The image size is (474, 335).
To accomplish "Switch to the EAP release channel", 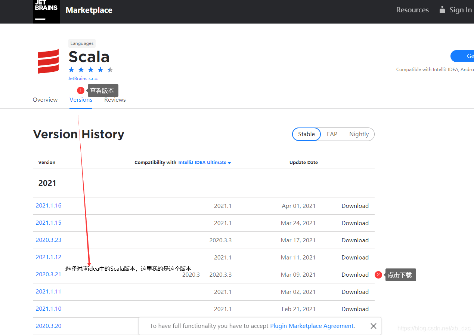I will click(x=332, y=134).
